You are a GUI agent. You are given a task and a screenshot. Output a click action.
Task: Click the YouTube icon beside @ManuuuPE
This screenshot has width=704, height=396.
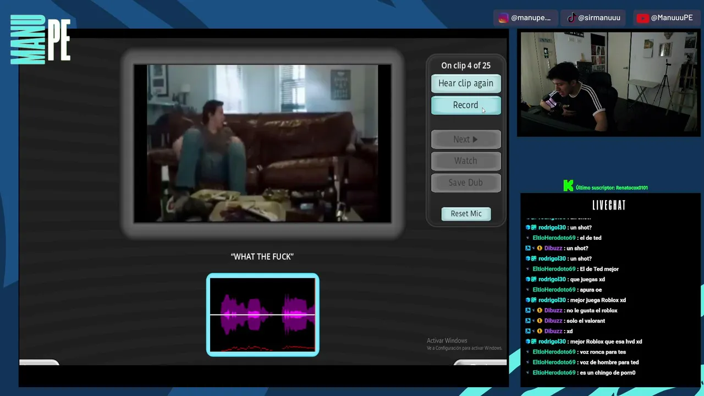point(642,18)
